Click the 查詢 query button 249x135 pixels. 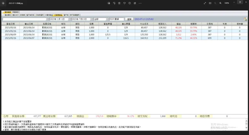[x=129, y=19]
